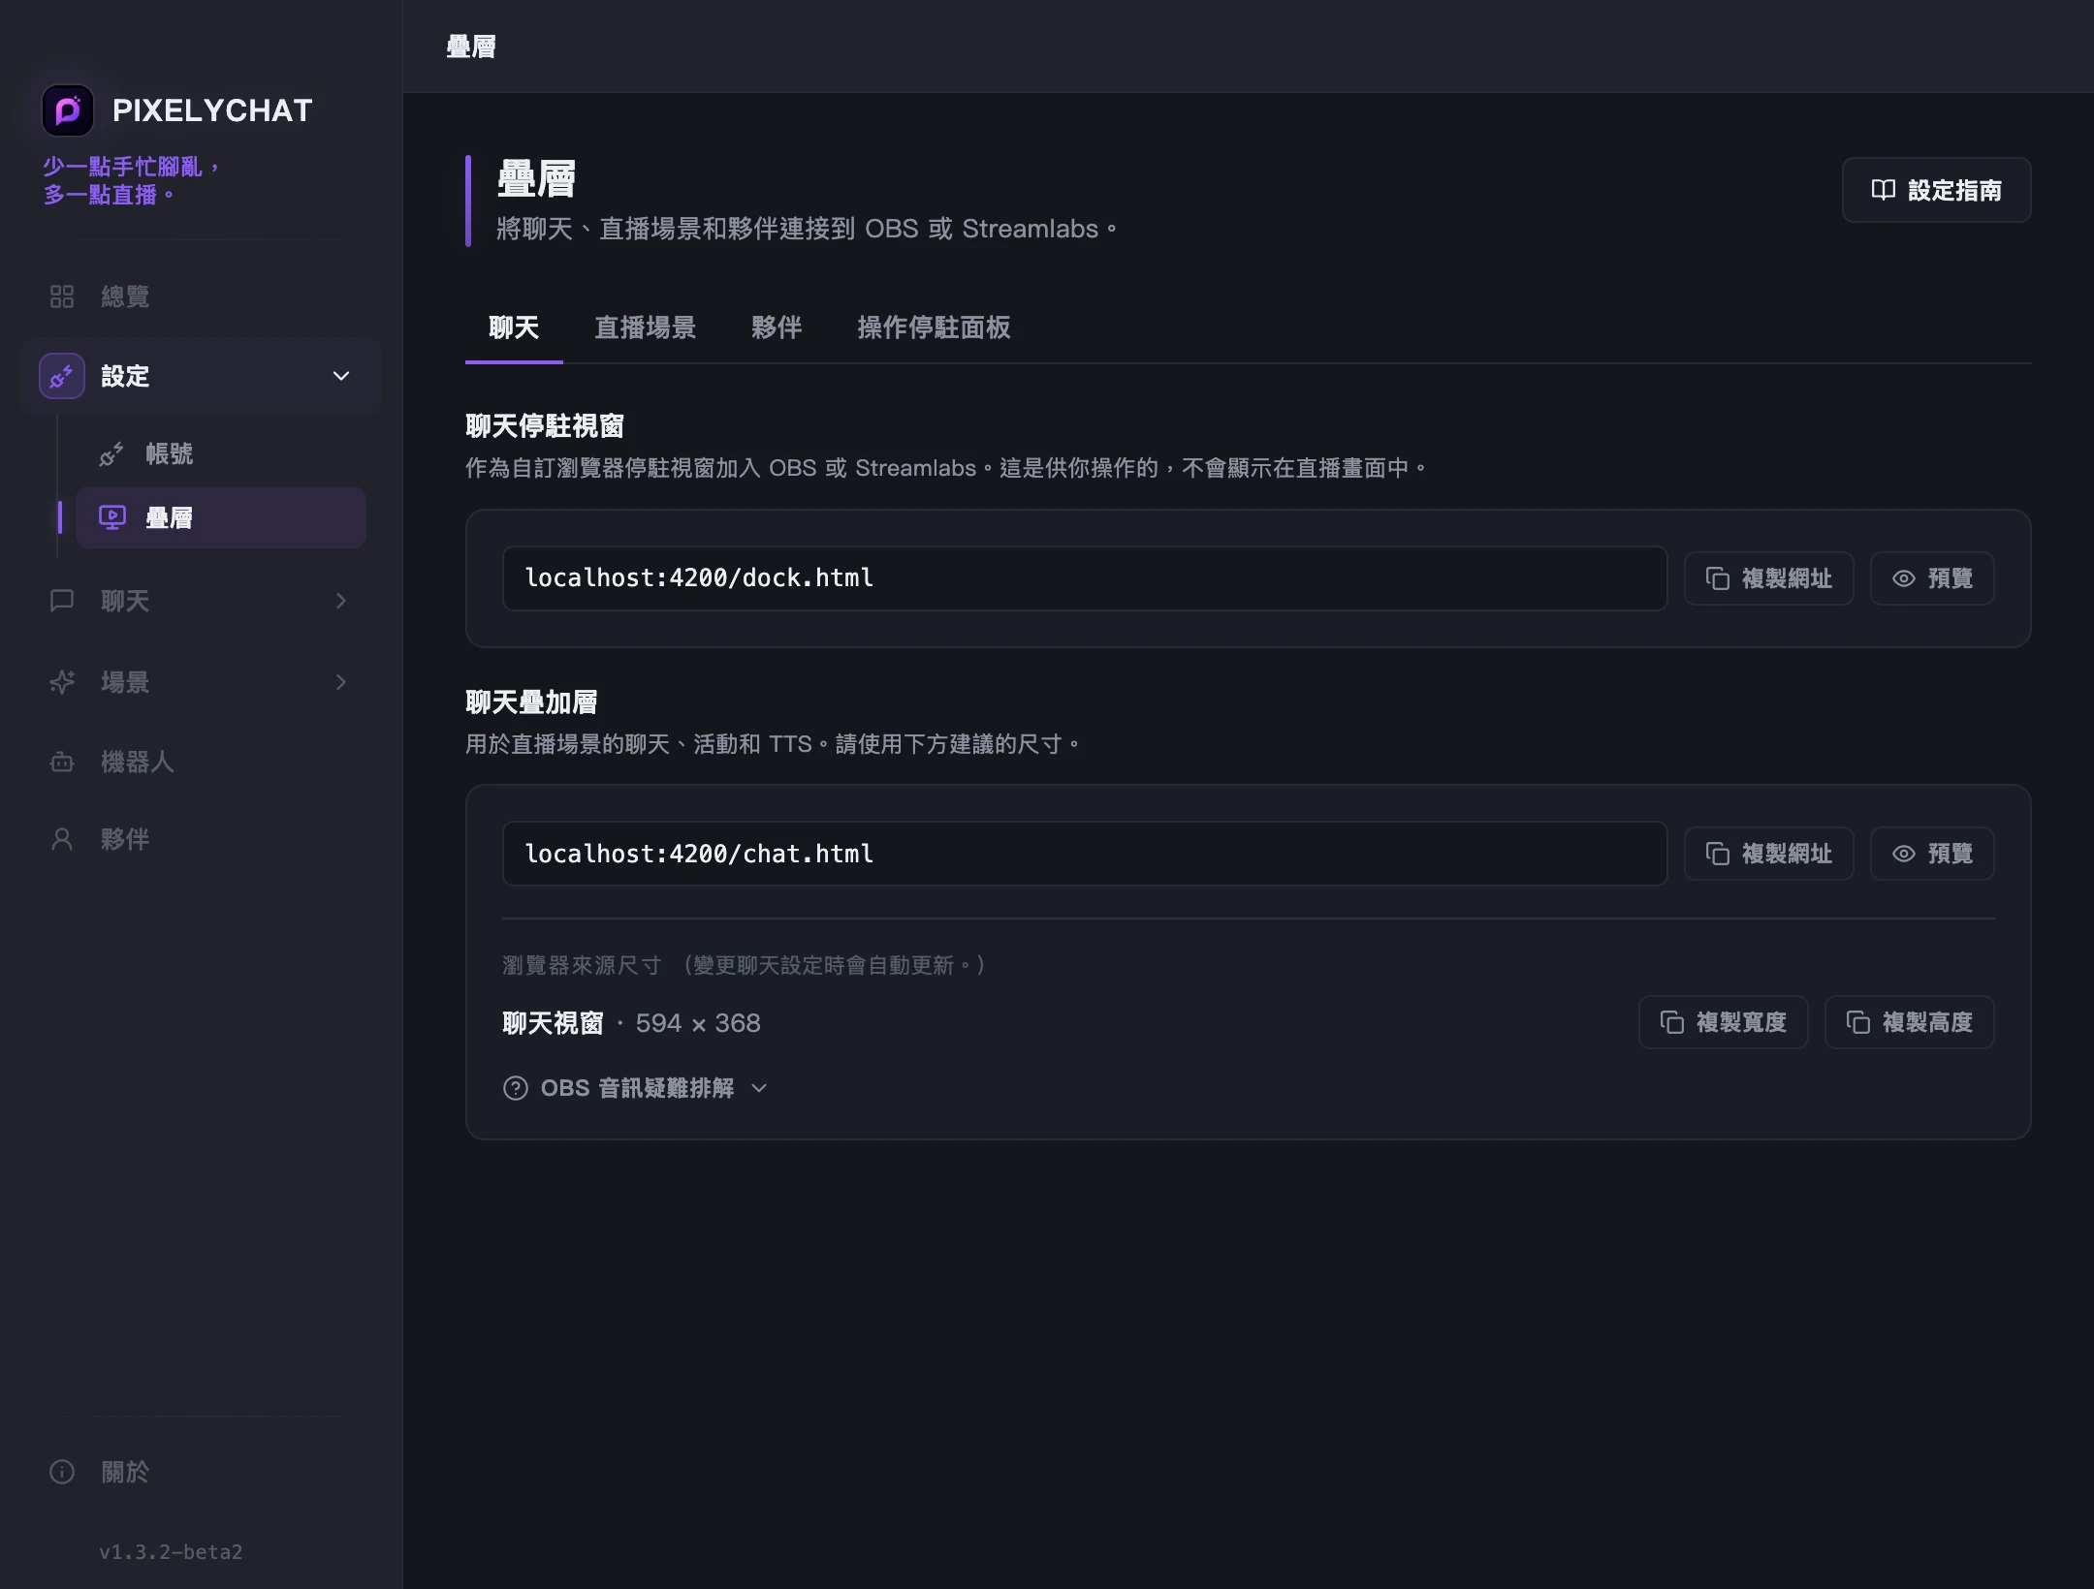Open 機器人 in the sidebar

tap(201, 763)
